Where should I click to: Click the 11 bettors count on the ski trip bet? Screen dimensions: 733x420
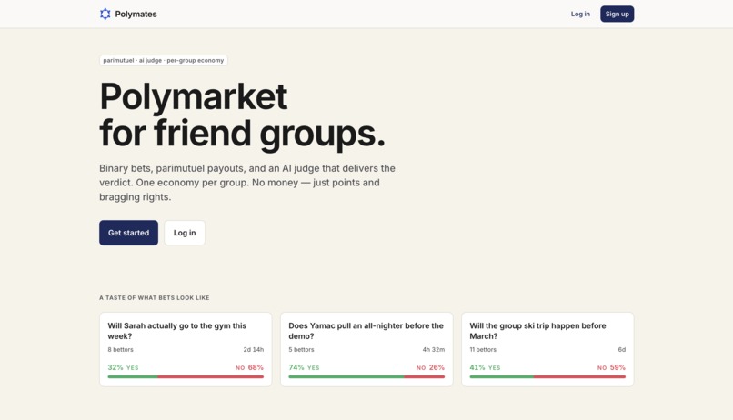click(x=483, y=349)
